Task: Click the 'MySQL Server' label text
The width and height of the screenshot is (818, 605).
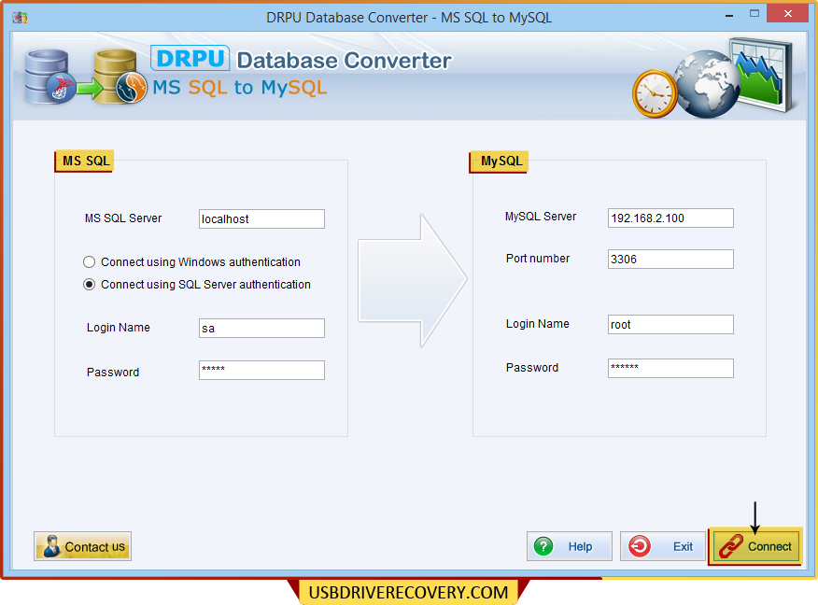Action: [x=541, y=217]
